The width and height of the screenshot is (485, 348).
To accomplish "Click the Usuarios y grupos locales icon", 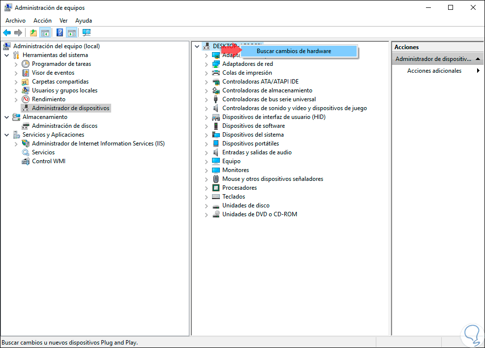I will click(26, 90).
